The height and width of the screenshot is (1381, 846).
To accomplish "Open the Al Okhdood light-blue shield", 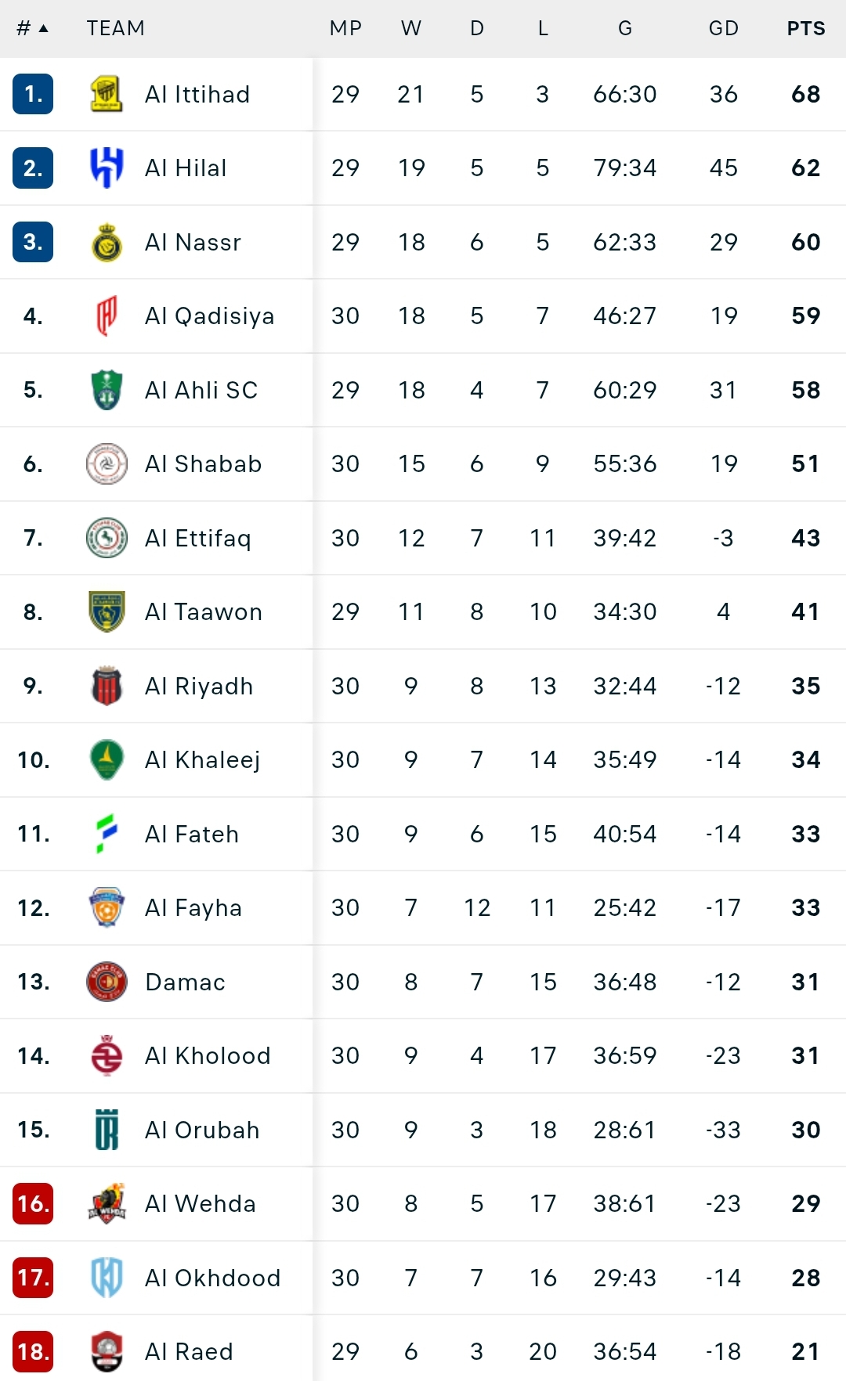I will click(x=107, y=1278).
